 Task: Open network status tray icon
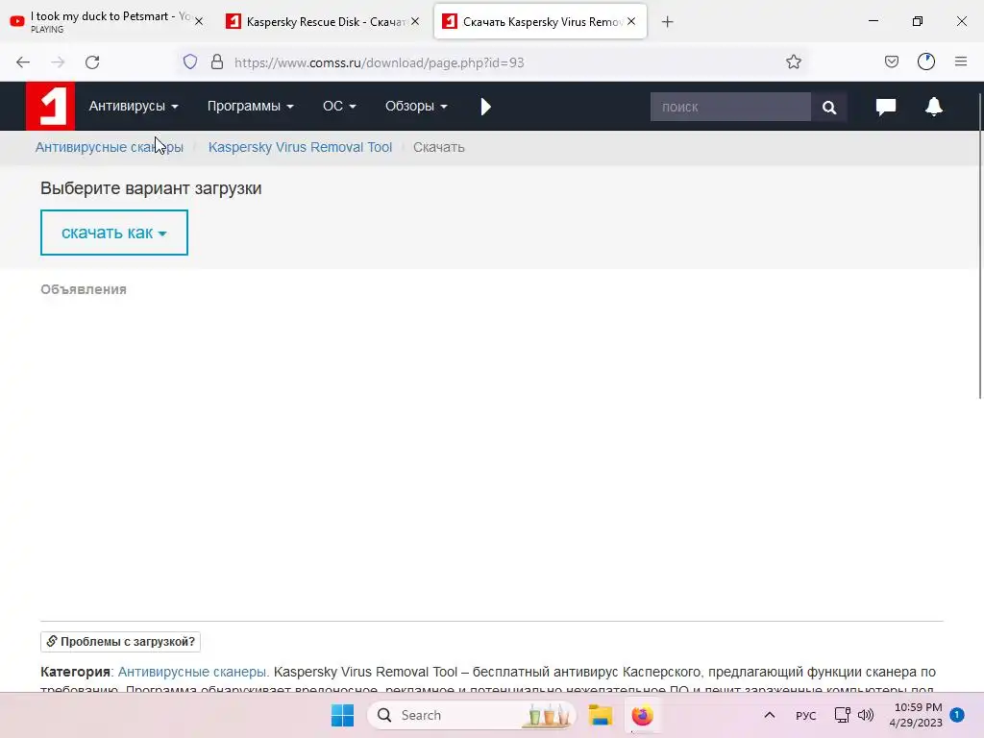click(842, 715)
